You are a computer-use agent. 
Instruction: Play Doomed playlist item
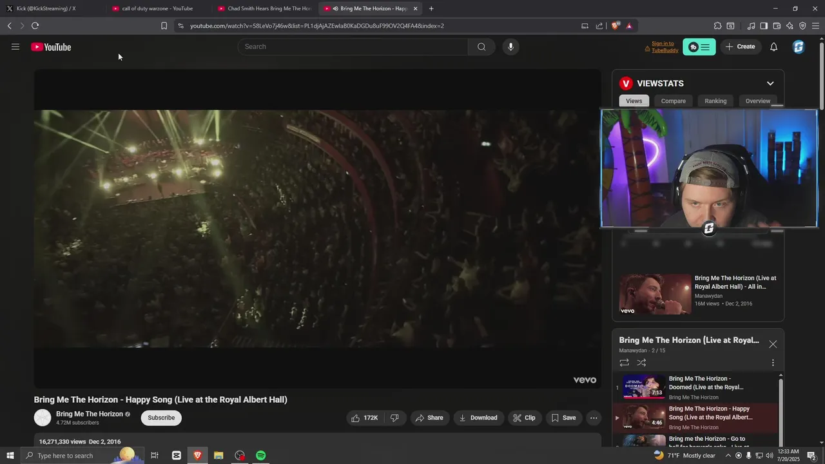tap(696, 386)
